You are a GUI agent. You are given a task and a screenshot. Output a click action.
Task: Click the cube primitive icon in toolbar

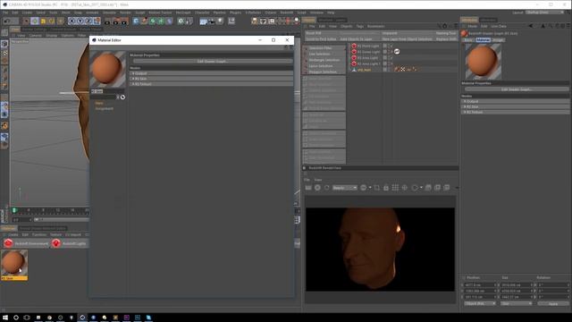(136, 21)
